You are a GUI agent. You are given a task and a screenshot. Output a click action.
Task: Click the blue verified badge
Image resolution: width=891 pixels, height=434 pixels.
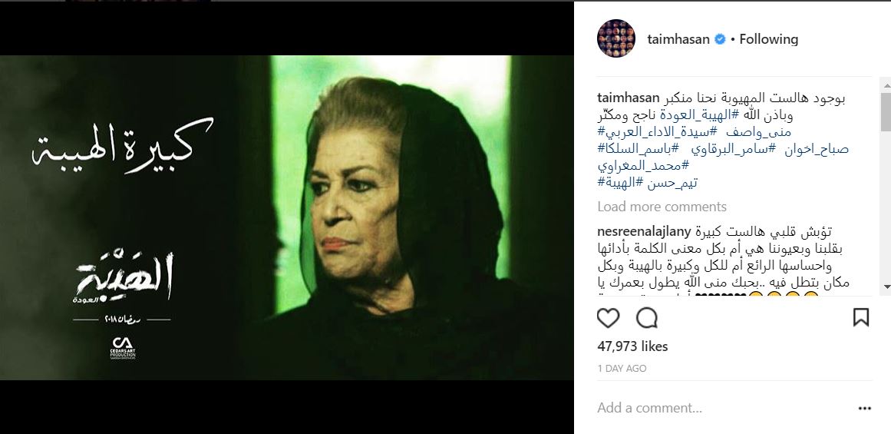coord(719,39)
